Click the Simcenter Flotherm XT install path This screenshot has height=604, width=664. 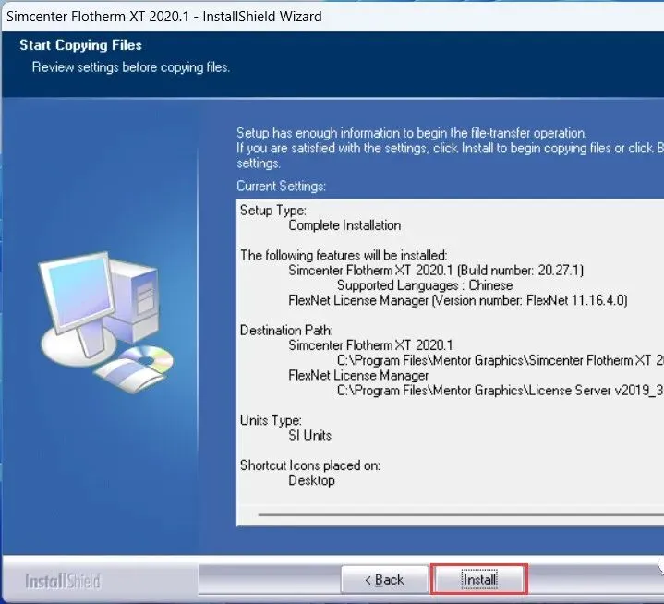501,360
